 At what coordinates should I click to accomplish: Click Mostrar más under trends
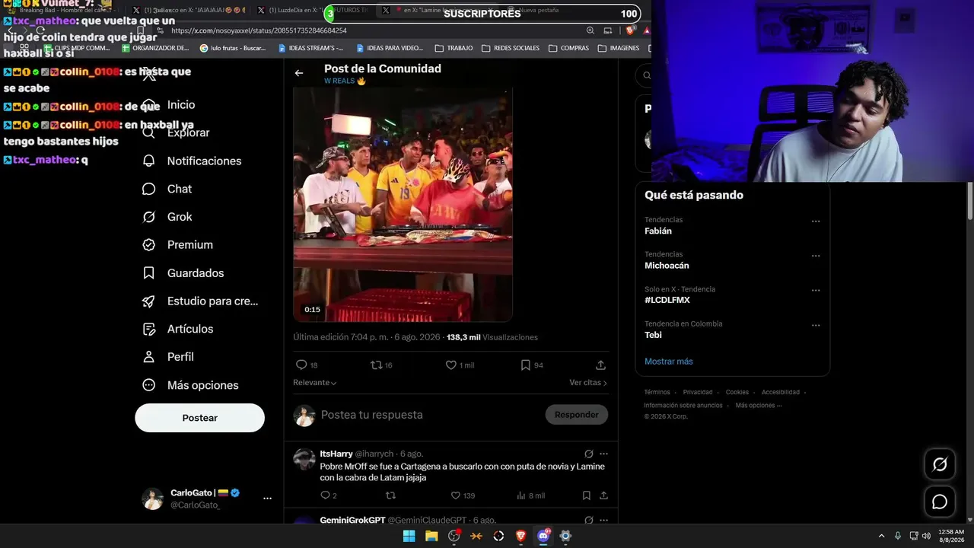[x=668, y=362]
